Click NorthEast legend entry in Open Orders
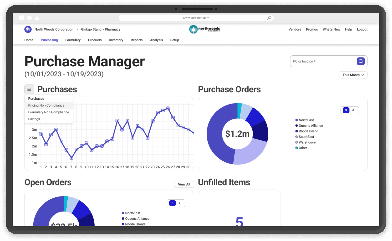Viewport: 392px width, 241px height. (x=131, y=213)
